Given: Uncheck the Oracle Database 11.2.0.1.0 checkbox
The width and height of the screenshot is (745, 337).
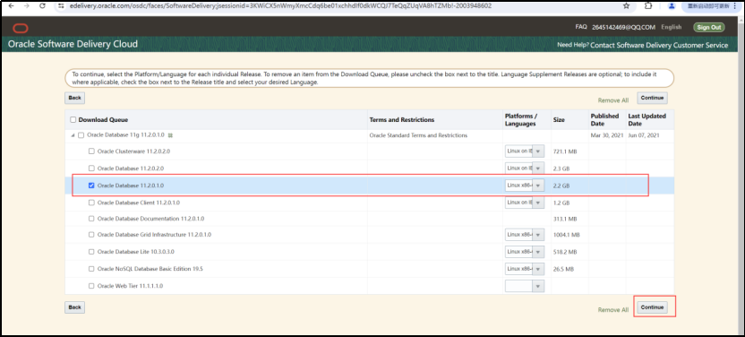Looking at the screenshot, I should pos(91,186).
